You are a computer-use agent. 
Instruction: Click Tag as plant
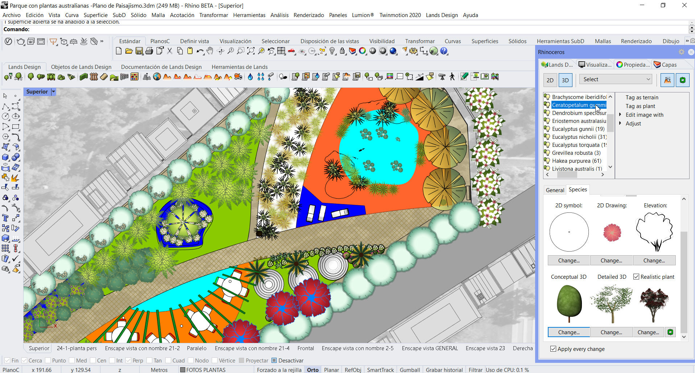640,106
